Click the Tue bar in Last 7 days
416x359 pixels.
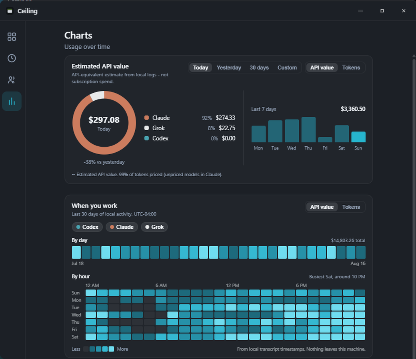tap(275, 132)
